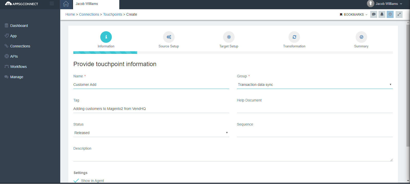Click the bookmark flag icon
This screenshot has width=410, height=184.
341,15
